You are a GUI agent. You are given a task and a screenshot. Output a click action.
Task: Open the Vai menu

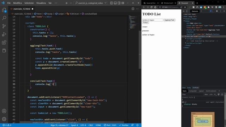[50, 3]
